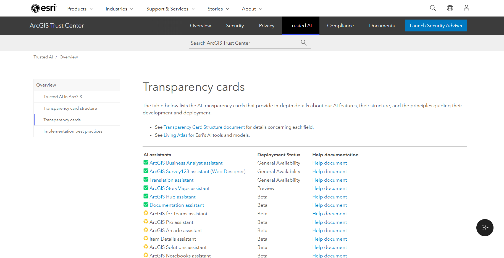The height and width of the screenshot is (258, 504).
Task: Click yellow in-progress icon beside Arcade assistant
Action: coord(146,230)
